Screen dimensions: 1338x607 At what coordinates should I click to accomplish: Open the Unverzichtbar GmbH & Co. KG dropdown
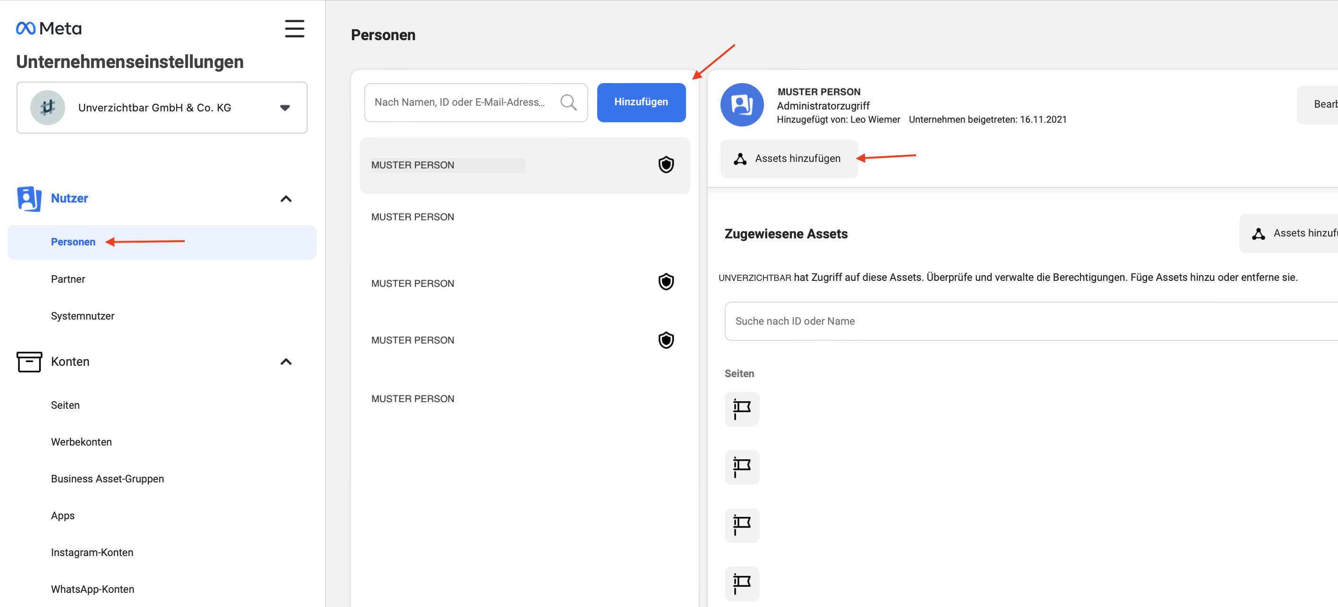(162, 108)
